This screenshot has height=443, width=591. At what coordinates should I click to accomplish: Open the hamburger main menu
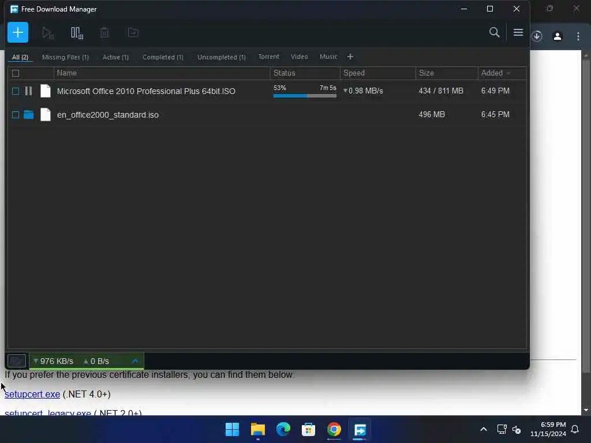click(518, 32)
